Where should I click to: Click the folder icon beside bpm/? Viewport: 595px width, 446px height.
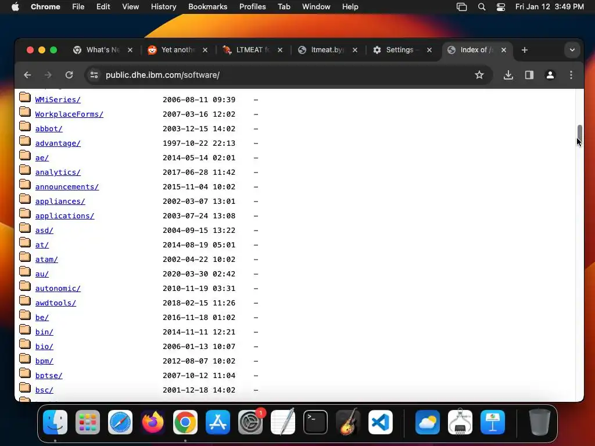pyautogui.click(x=25, y=358)
